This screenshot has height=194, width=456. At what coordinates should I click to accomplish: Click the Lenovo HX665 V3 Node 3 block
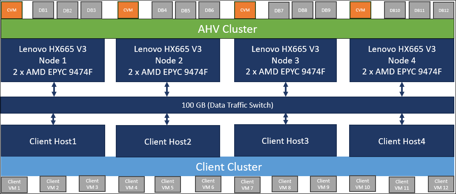tap(285, 60)
